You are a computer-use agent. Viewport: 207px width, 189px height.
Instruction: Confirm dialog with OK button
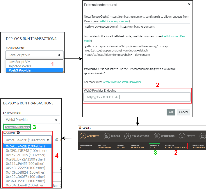pos(171,112)
